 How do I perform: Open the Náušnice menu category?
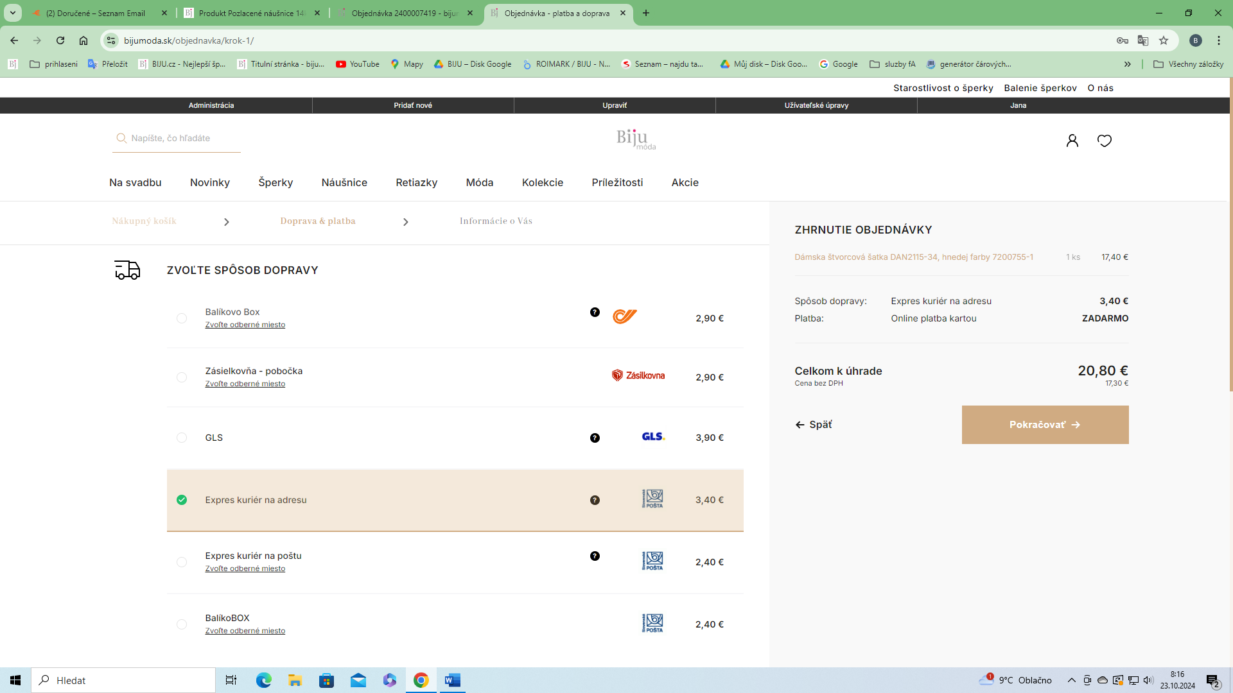tap(344, 182)
